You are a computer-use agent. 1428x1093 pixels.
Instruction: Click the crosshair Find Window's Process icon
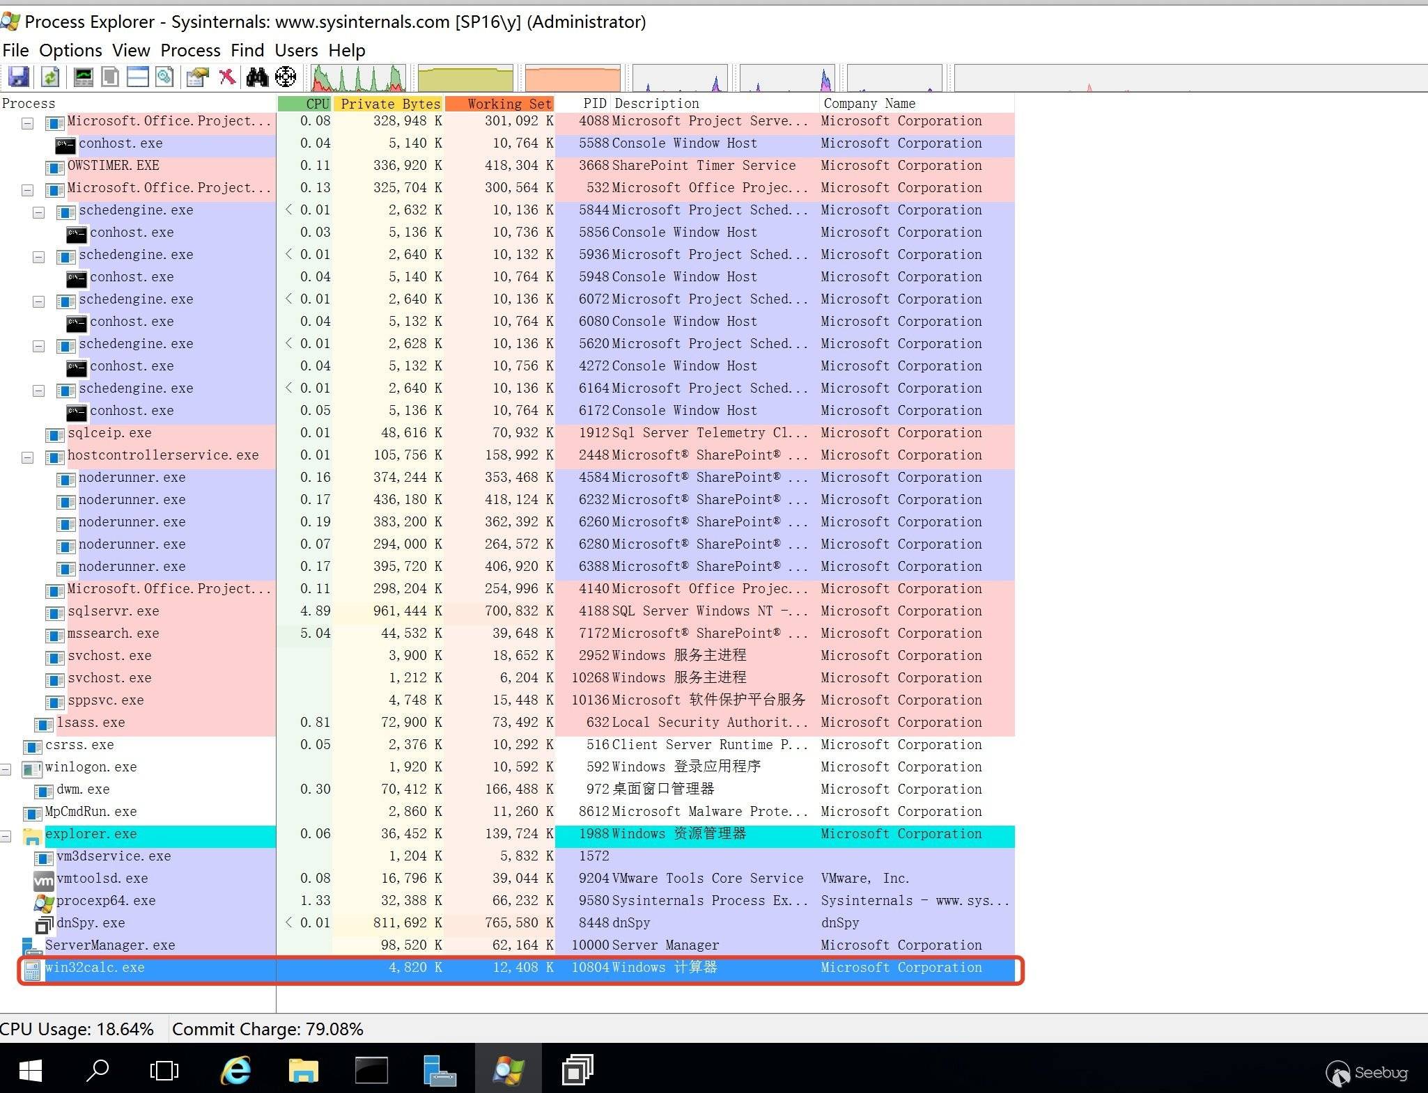click(286, 77)
